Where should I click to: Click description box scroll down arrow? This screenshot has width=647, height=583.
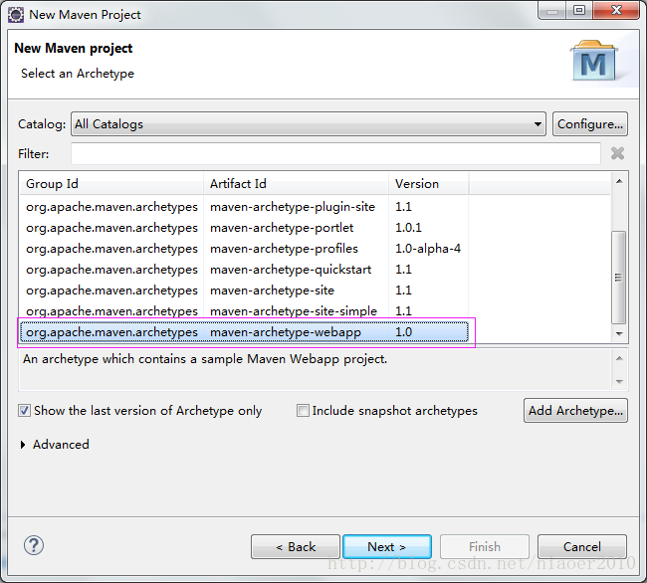619,381
